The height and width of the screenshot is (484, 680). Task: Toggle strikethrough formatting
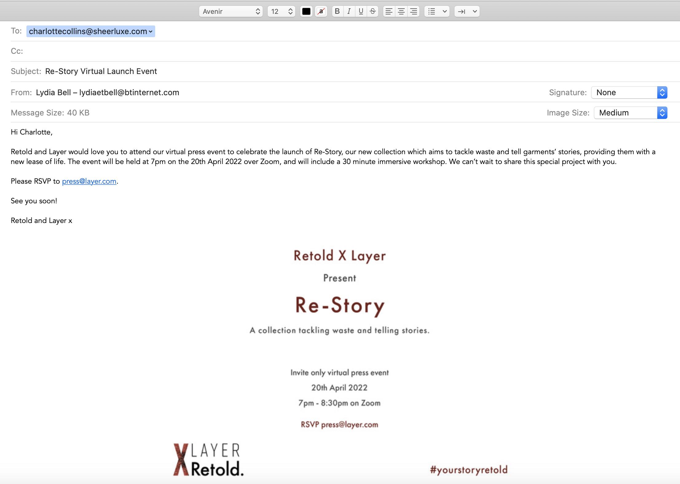[x=373, y=11]
